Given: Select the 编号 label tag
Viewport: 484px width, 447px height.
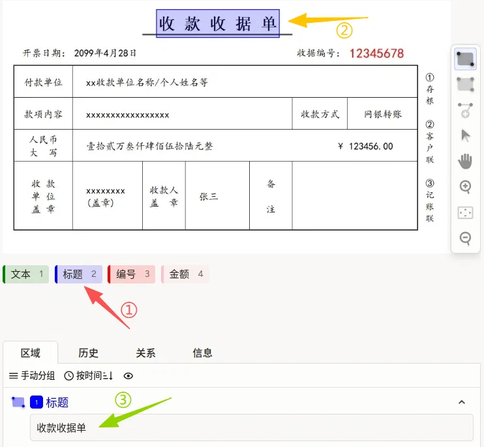Looking at the screenshot, I should point(132,274).
